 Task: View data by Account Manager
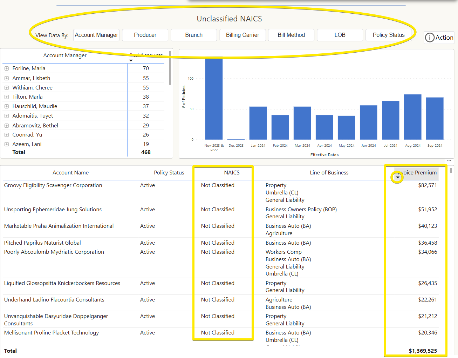click(96, 35)
